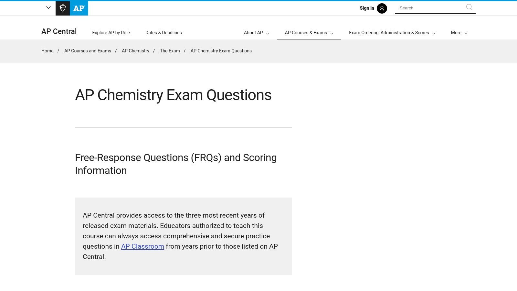This screenshot has height=291, width=517.
Task: Click Free-Response Questions (FRQs) heading
Action: [x=176, y=164]
